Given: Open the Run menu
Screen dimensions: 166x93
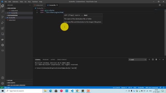Looking at the screenshot, I should pyautogui.click(x=29, y=2).
